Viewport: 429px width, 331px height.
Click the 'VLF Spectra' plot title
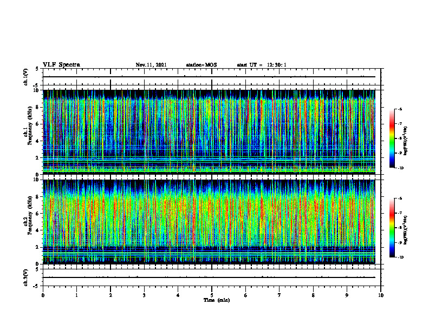point(61,65)
